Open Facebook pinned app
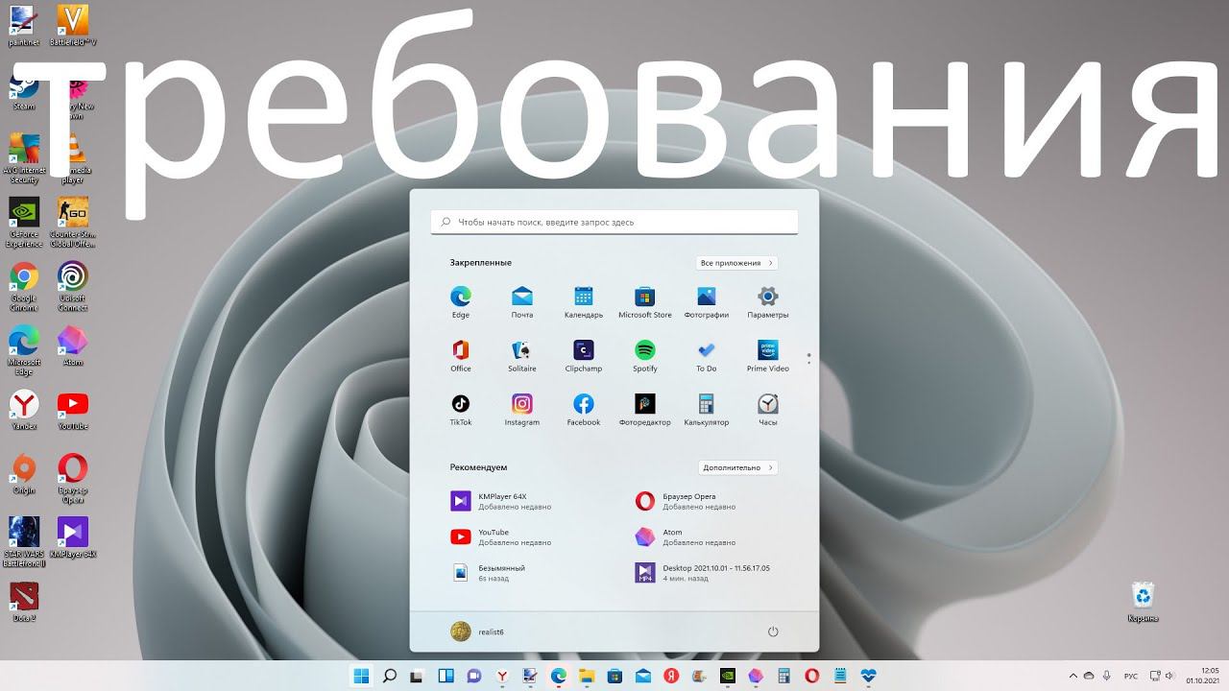The height and width of the screenshot is (691, 1229). pyautogui.click(x=583, y=409)
